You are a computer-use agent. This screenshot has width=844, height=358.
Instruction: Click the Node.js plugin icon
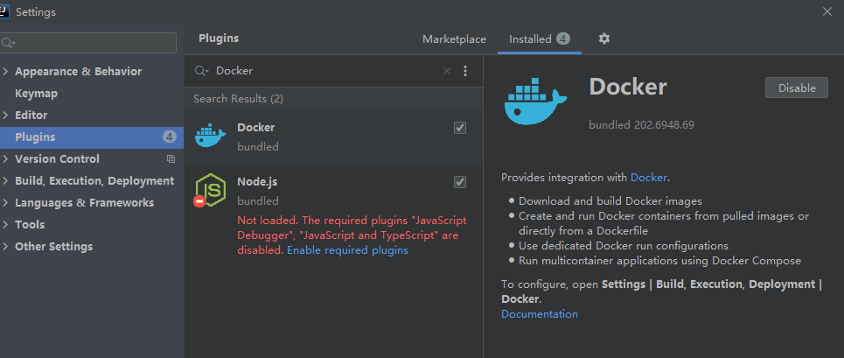[x=210, y=189]
